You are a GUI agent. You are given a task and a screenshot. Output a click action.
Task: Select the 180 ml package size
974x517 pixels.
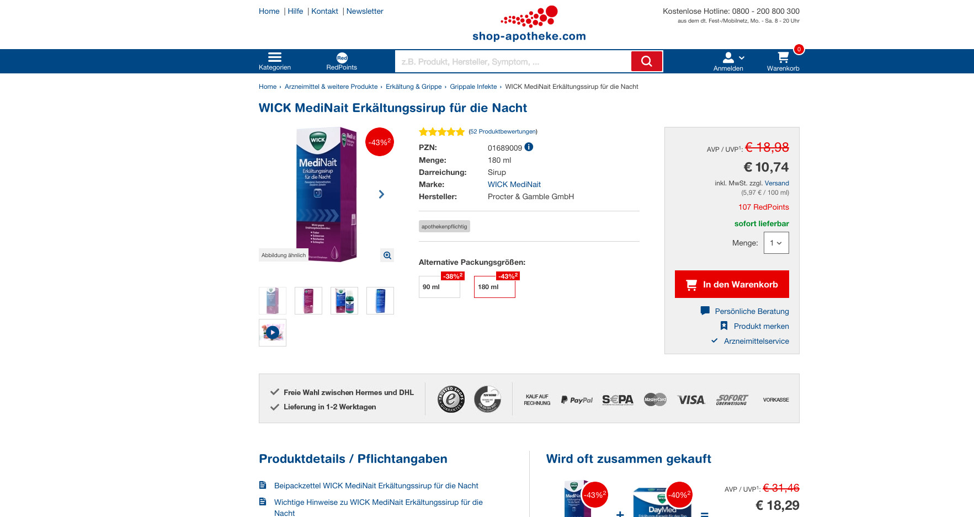click(494, 286)
